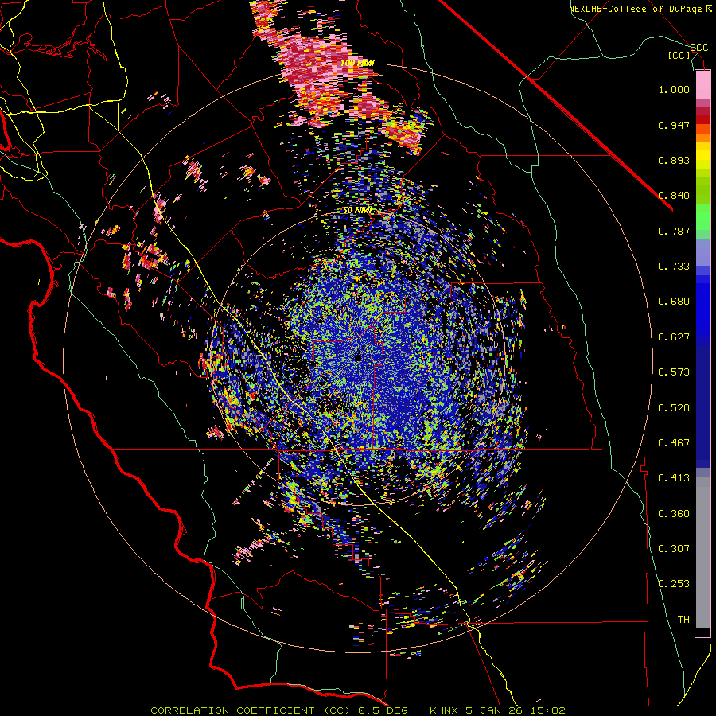
Task: Click the 0.680 scale value
Action: tap(674, 302)
